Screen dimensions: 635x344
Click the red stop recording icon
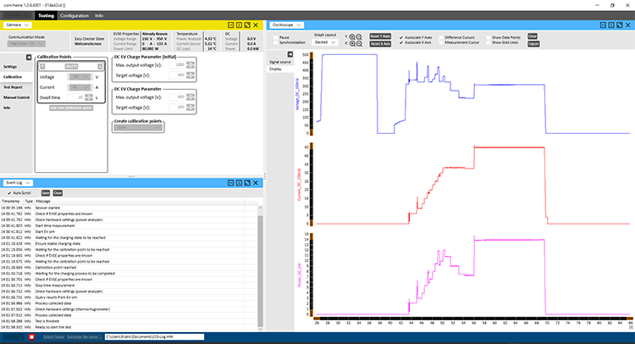coord(31,336)
